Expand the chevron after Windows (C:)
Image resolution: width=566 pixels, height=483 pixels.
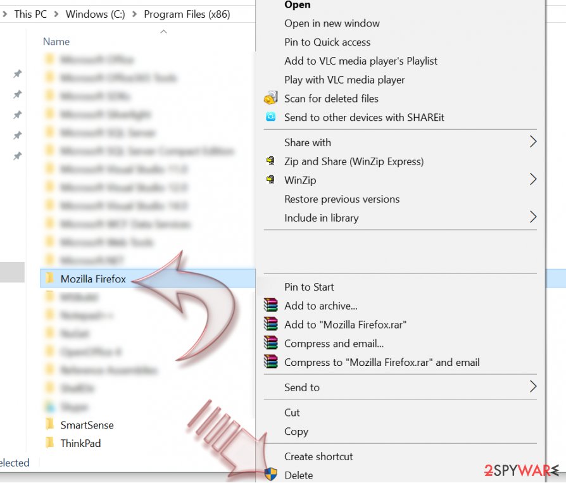tap(135, 15)
